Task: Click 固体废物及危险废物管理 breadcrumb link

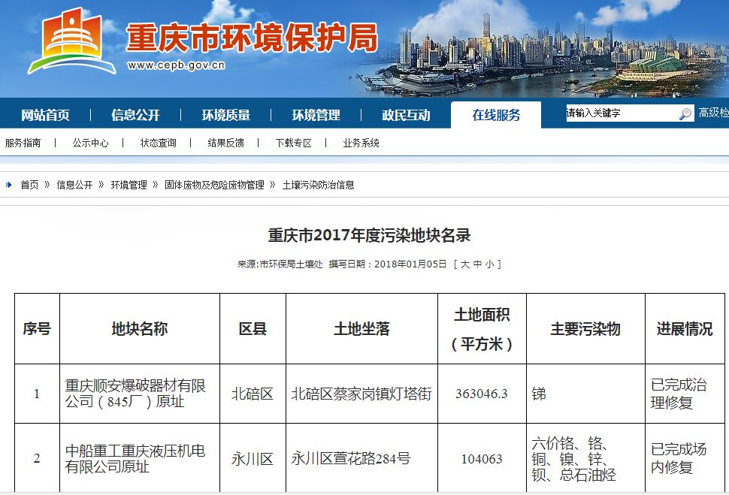Action: point(214,185)
